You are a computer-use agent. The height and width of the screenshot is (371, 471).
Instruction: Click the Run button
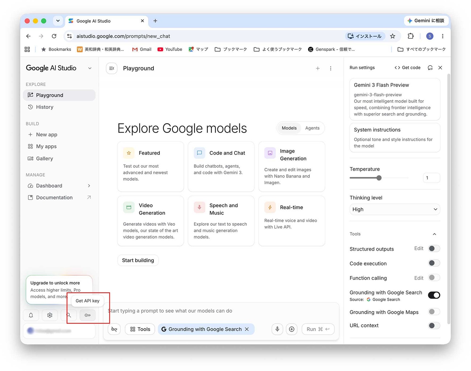318,329
